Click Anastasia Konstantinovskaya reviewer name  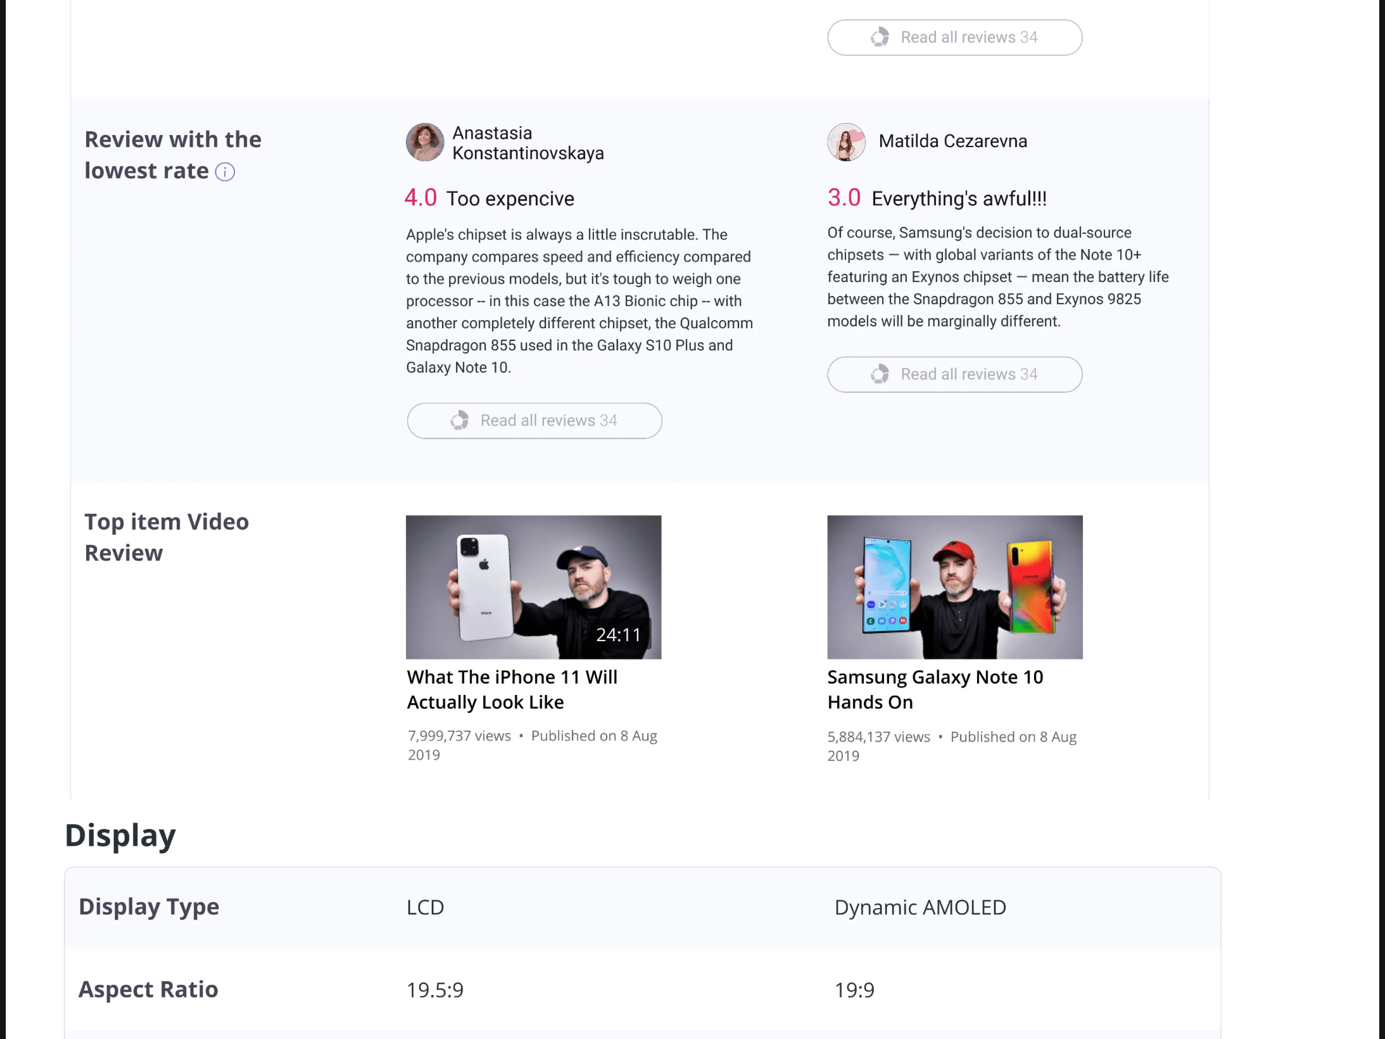(528, 143)
